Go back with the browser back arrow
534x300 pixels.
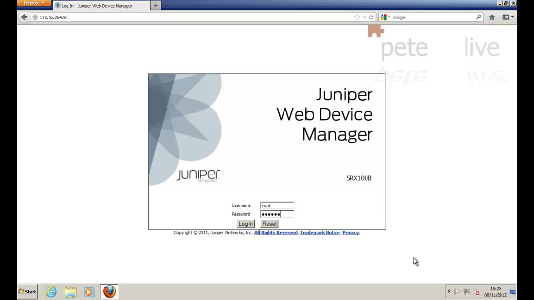coord(24,17)
